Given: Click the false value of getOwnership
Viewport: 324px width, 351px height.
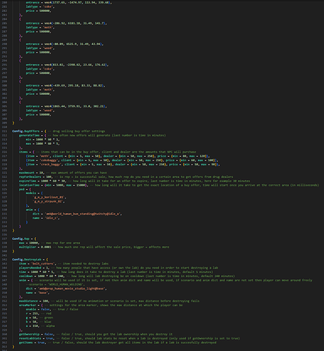Looking at the screenshot, I should point(49,334).
